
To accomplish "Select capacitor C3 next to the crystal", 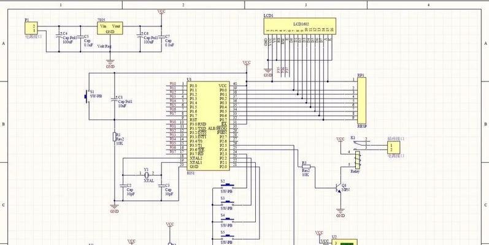I will click(x=161, y=186).
